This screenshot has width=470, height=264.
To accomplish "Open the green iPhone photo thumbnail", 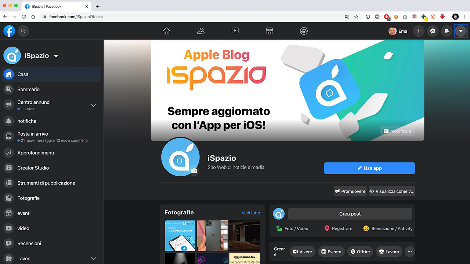I will pyautogui.click(x=212, y=236).
